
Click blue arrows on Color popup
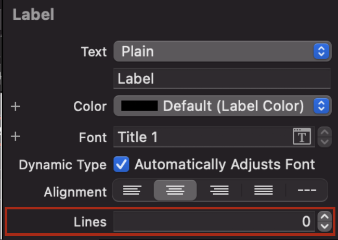coord(321,106)
